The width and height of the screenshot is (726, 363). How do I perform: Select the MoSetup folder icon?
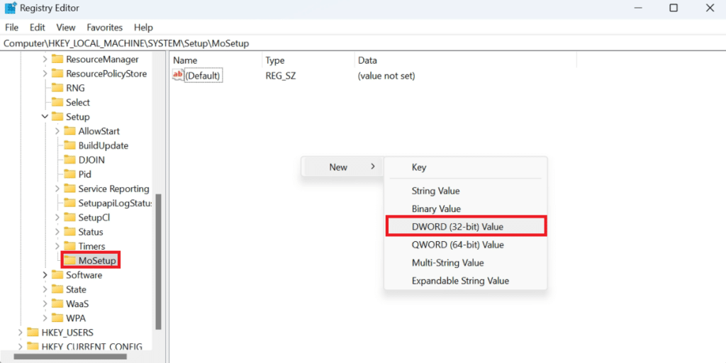[x=69, y=261]
